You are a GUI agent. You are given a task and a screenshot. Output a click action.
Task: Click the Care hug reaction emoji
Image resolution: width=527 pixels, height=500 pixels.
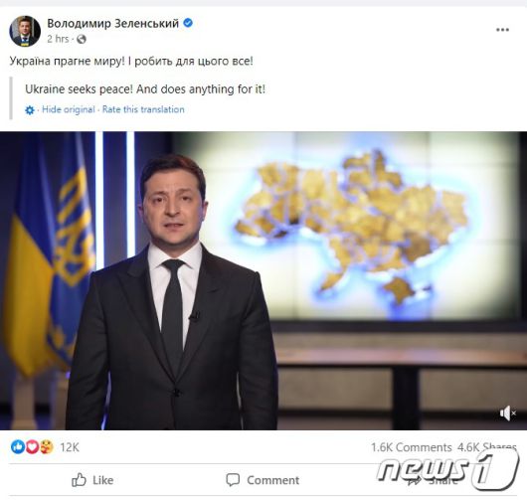[47, 447]
